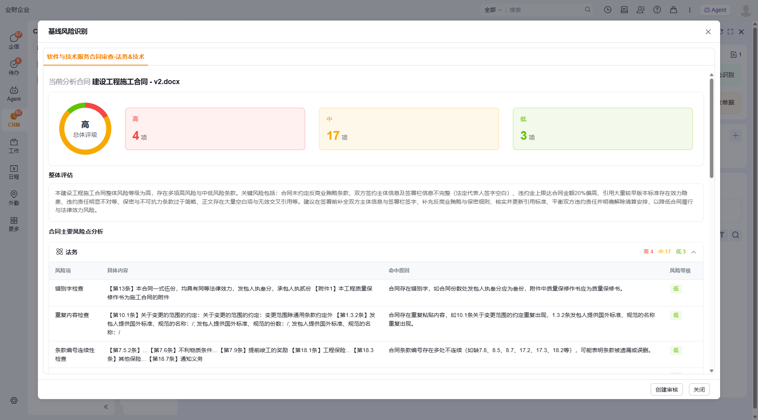Open settings gear at sidebar bottom
This screenshot has height=420, width=758.
[x=14, y=400]
